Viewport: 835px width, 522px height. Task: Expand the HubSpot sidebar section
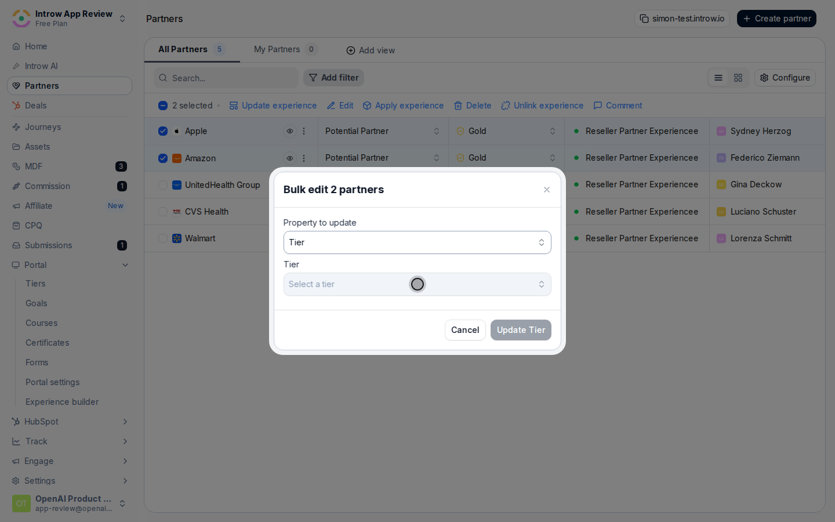[70, 422]
